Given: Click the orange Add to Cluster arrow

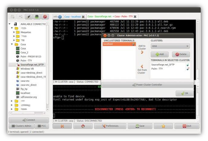Looking at the screenshot, I should (142, 52).
